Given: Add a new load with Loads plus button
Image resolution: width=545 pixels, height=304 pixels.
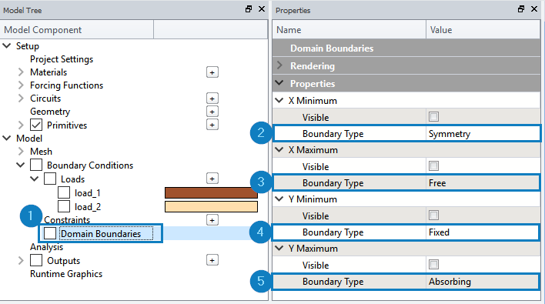Looking at the screenshot, I should click(212, 179).
